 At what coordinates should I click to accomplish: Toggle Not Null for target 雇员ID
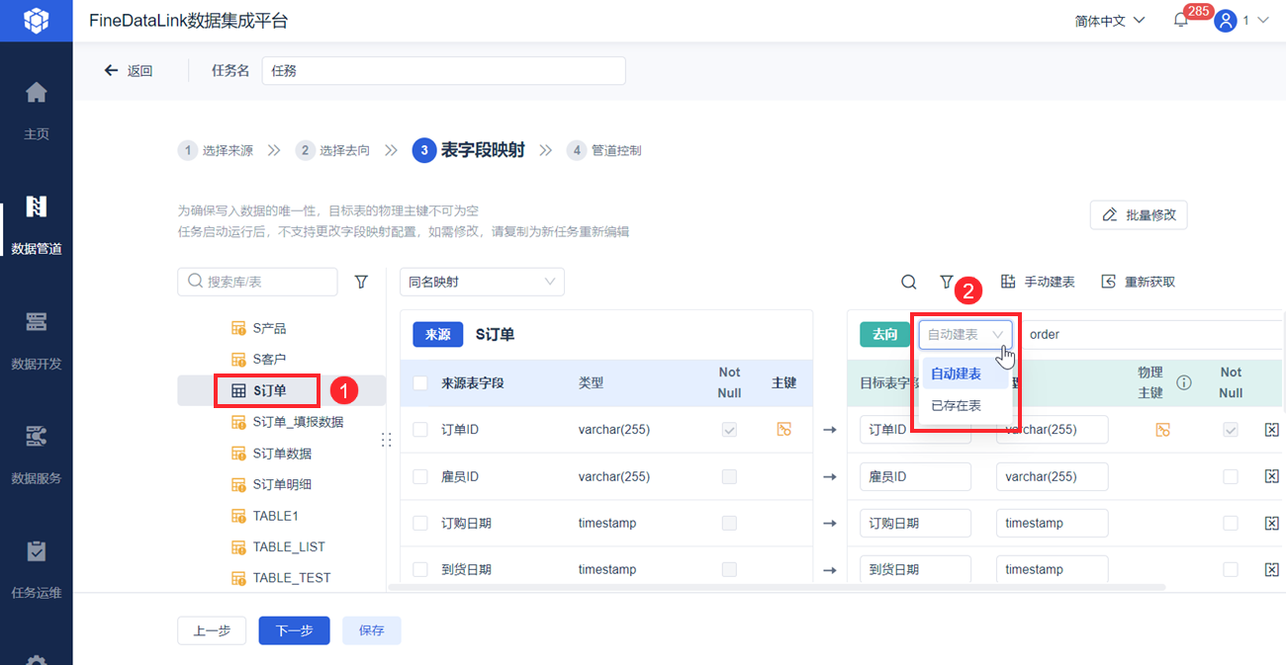click(x=1231, y=476)
